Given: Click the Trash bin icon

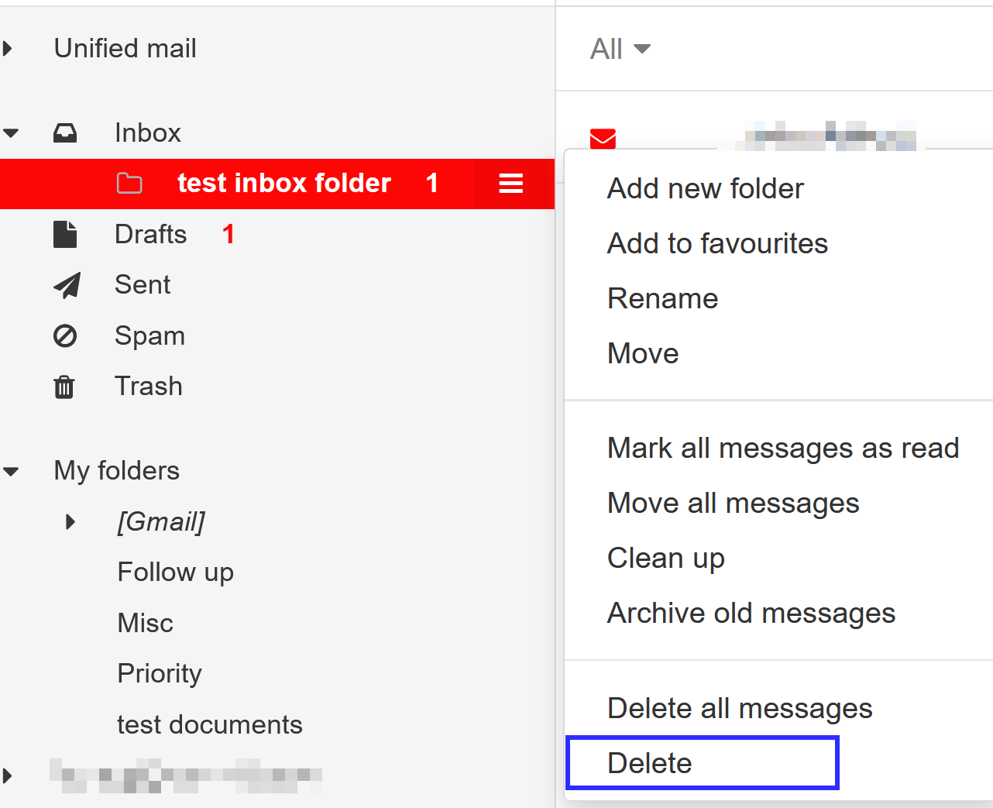Looking at the screenshot, I should pyautogui.click(x=64, y=387).
